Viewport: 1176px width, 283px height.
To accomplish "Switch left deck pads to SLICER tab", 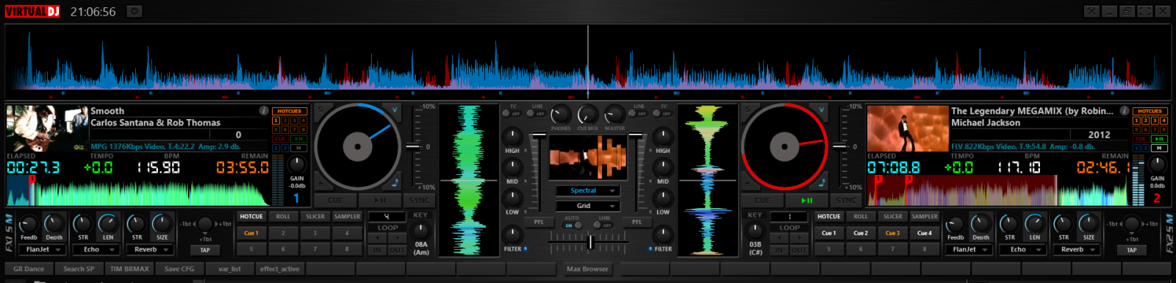I will point(315,217).
